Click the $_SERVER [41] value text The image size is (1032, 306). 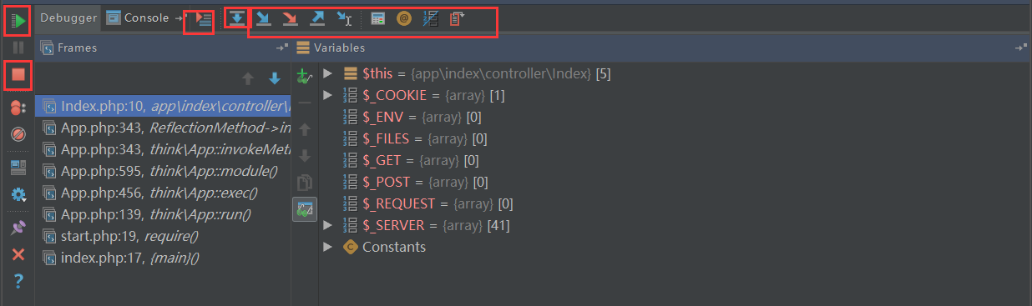click(498, 225)
